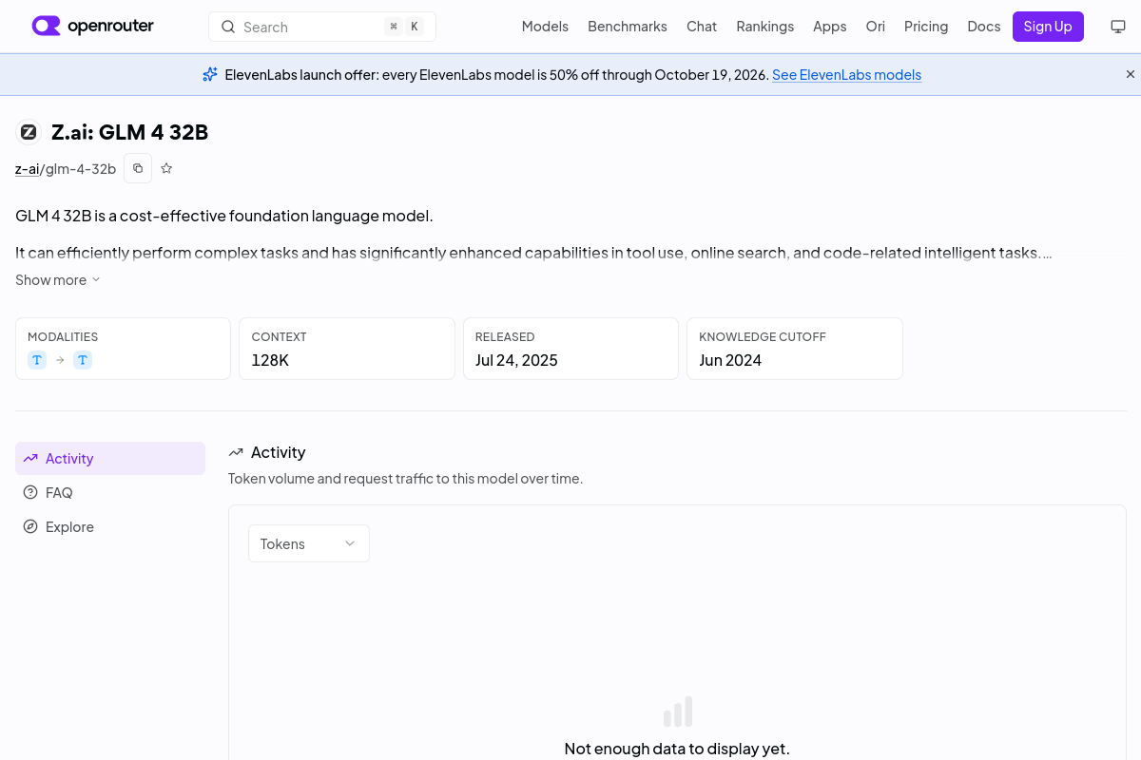Viewport: 1141px width, 760px height.
Task: Click the output text modality icon
Action: point(83,360)
